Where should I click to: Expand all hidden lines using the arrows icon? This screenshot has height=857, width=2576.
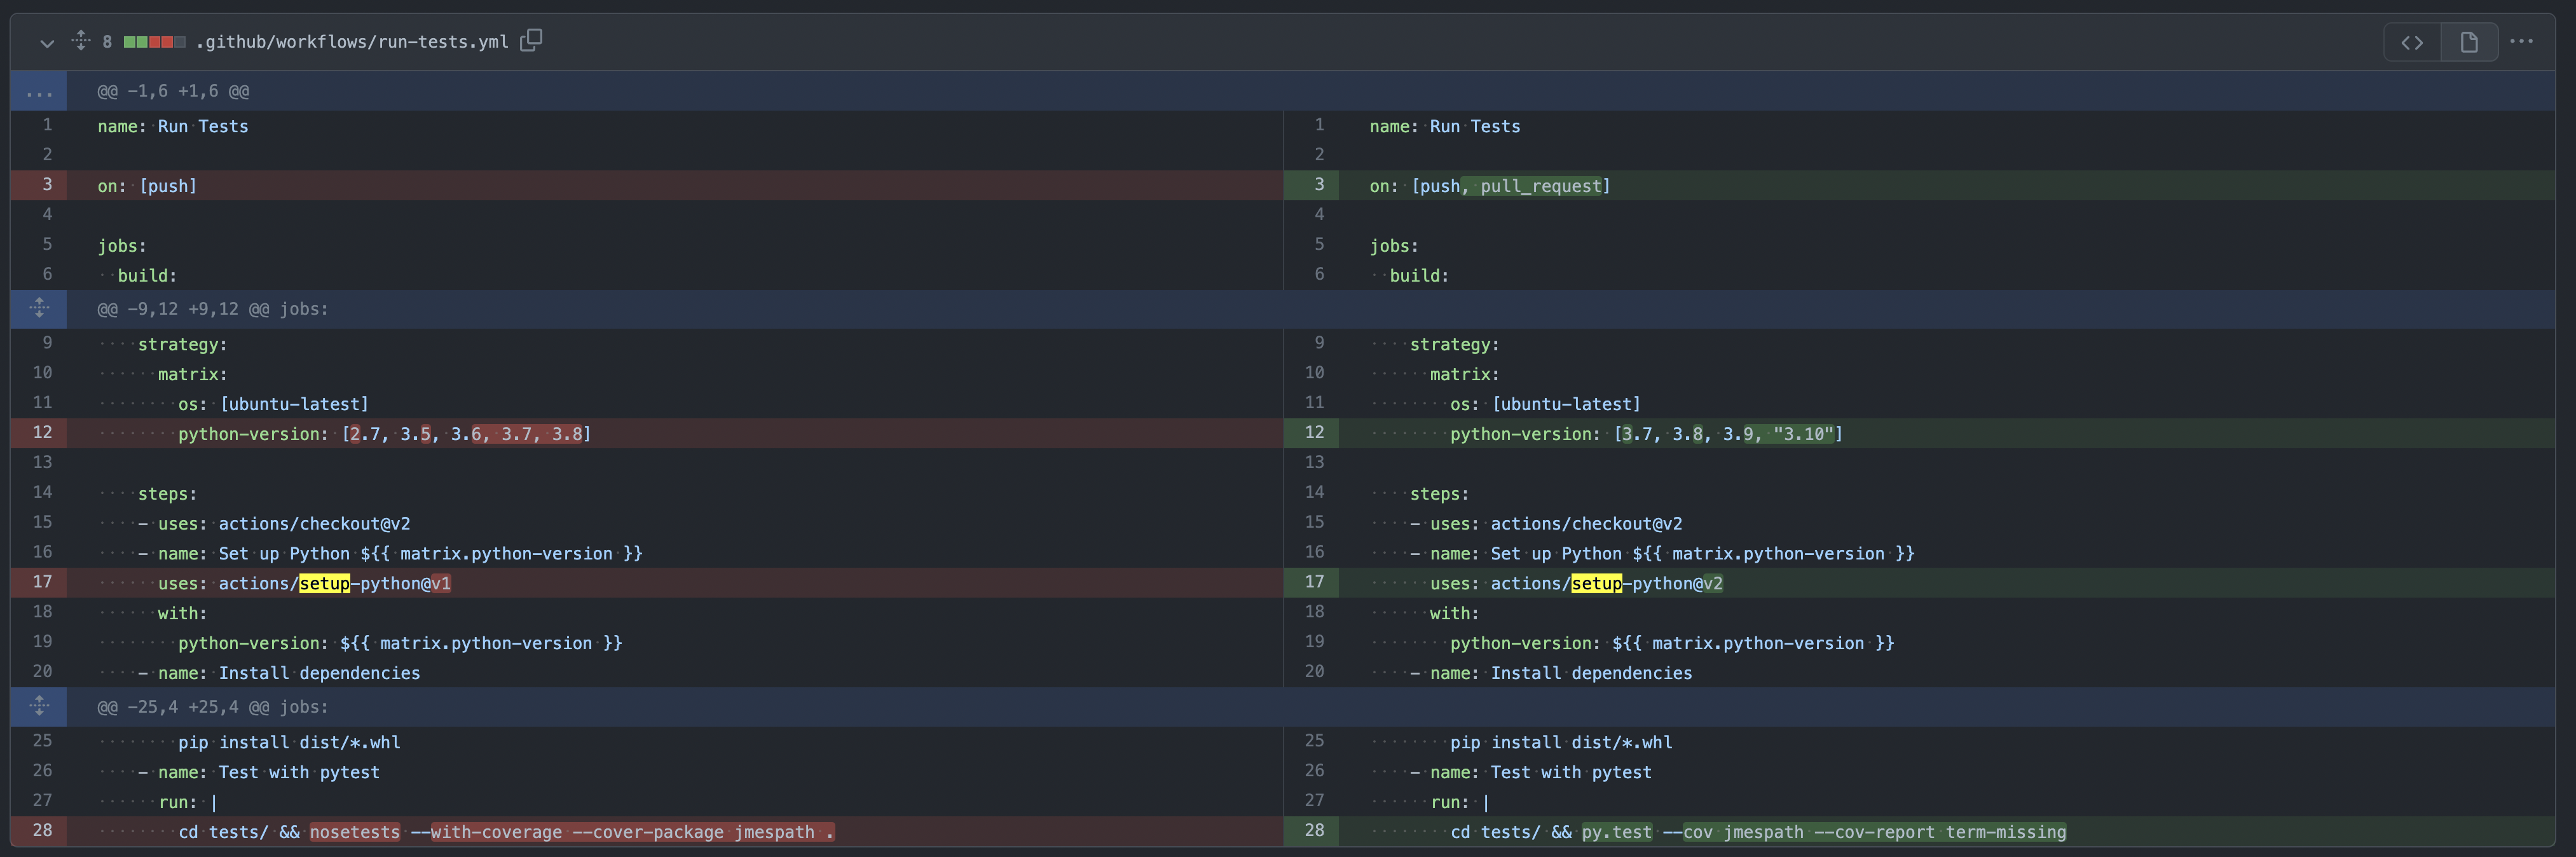click(x=80, y=41)
